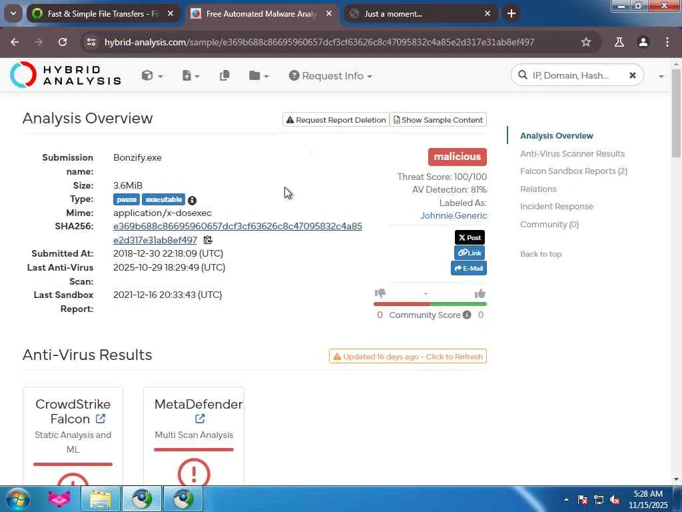Click the info icon next to executable tag
682x512 pixels.
192,200
